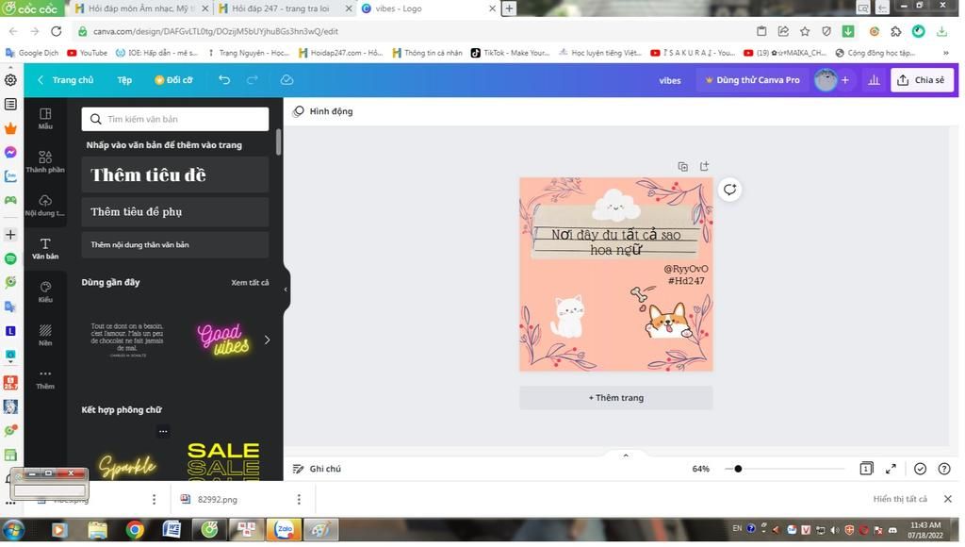
Task: Duplicate the page with the copy icon
Action: click(682, 166)
